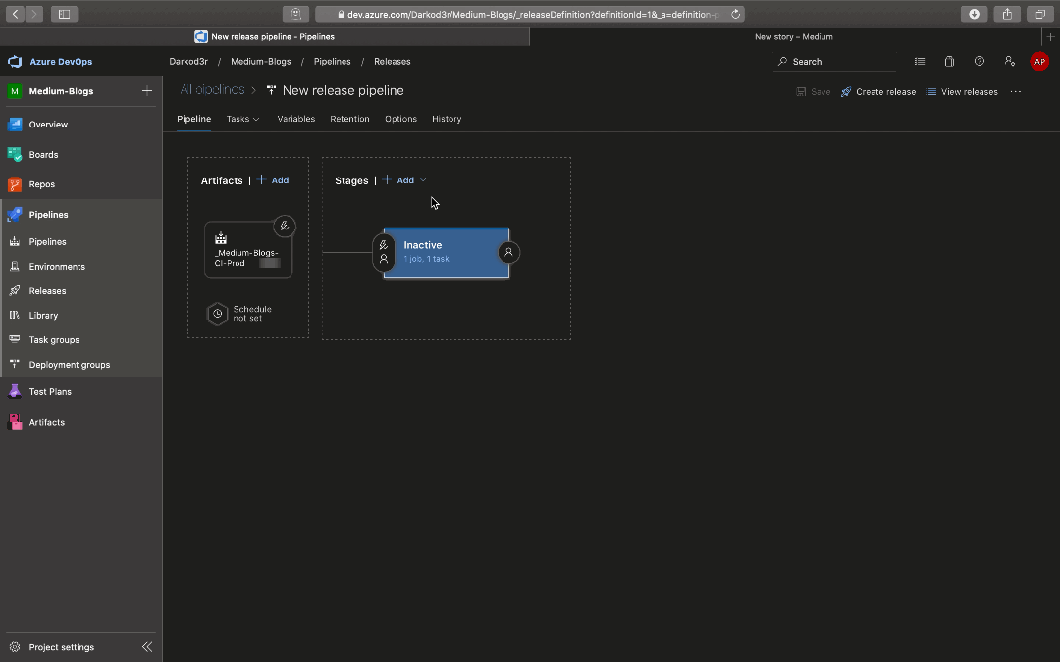
Task: Go to All pipelines link
Action: point(212,90)
